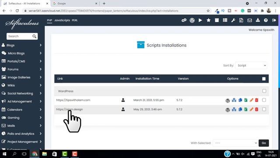
Task: Open the All Installations box icon in top bar
Action: pyautogui.click(x=217, y=20)
